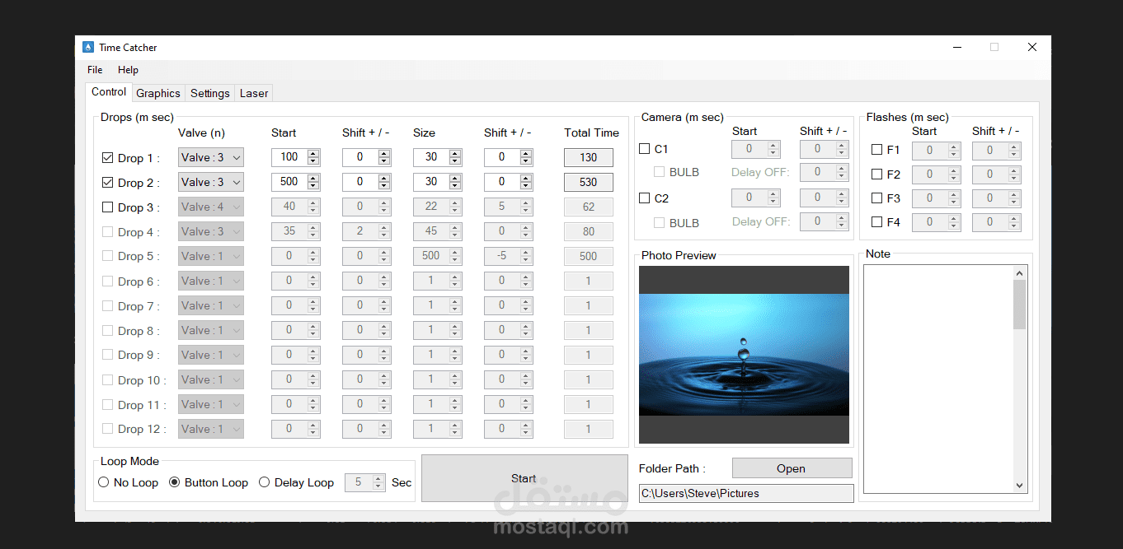Uncheck the Drop 2 checkbox
Image resolution: width=1123 pixels, height=549 pixels.
click(108, 182)
